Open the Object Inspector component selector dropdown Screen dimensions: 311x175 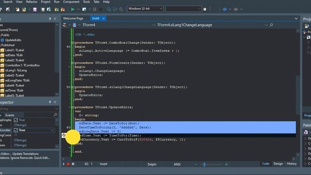(57, 109)
